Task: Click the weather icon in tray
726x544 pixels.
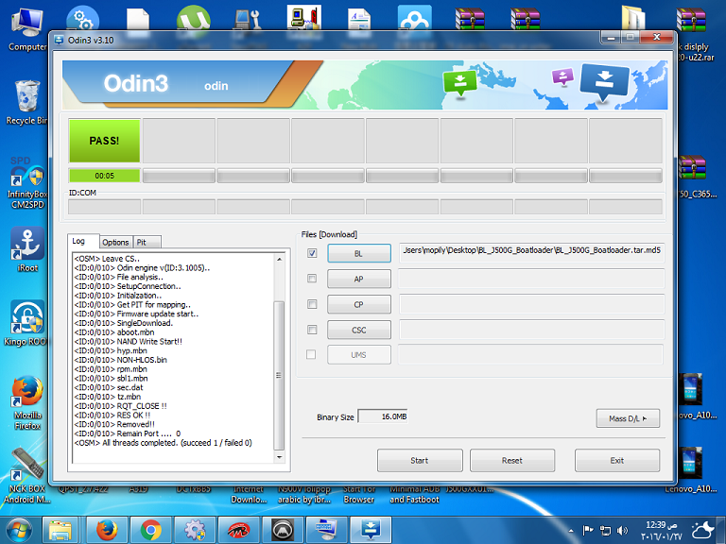Action: pyautogui.click(x=703, y=531)
